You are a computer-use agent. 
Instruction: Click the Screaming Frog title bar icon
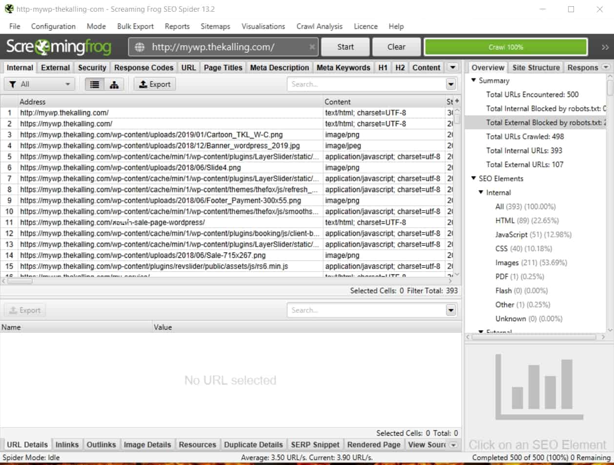point(9,9)
